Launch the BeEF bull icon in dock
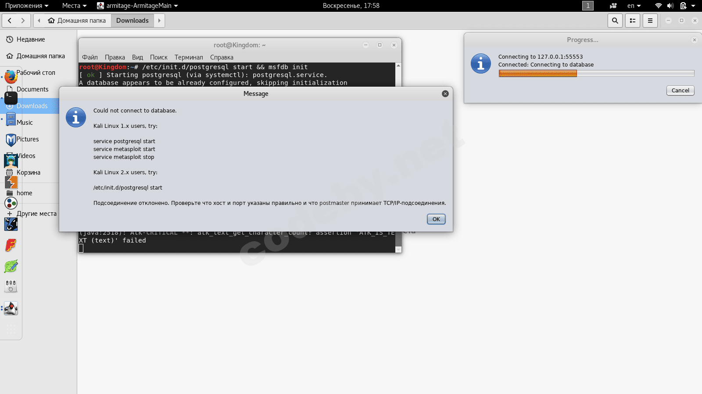Viewport: 702px width, 394px height. point(11,224)
